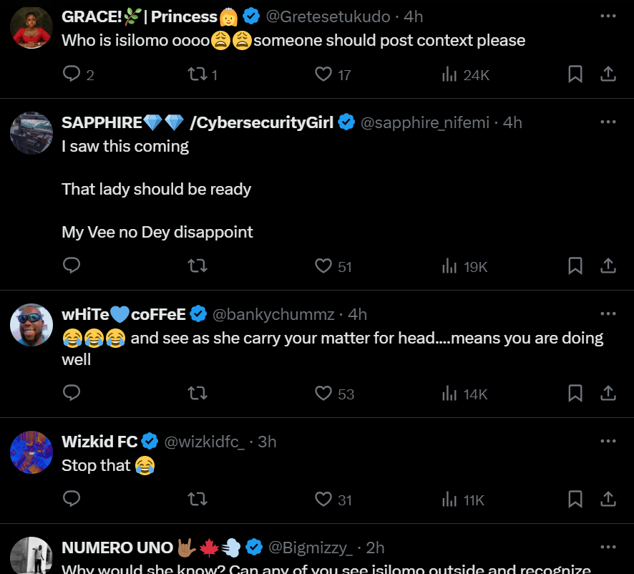Reply to SAPPHIRE's "I saw this coming" tweet

point(72,266)
